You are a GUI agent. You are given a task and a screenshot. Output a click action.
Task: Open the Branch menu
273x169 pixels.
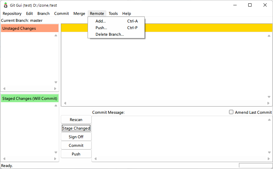(43, 14)
